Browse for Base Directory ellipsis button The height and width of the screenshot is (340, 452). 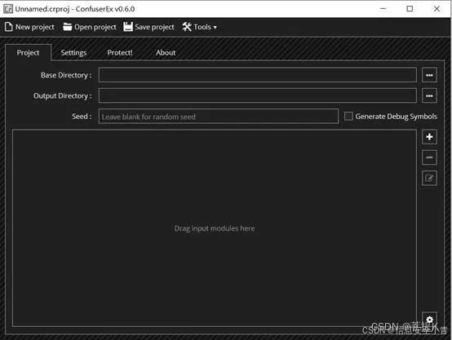pos(429,75)
